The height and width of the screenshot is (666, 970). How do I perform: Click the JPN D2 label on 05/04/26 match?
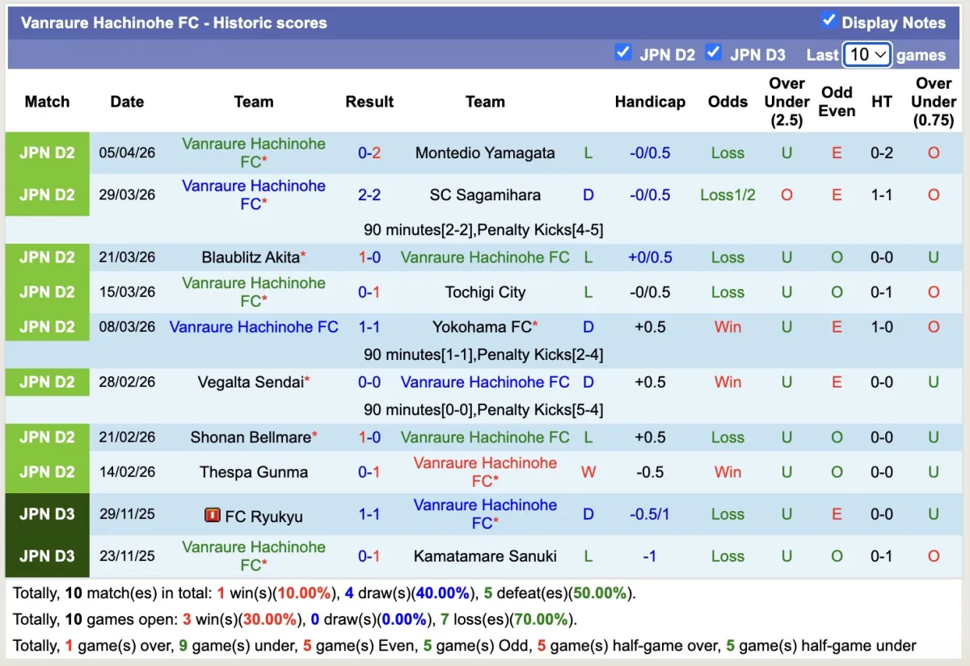(47, 153)
